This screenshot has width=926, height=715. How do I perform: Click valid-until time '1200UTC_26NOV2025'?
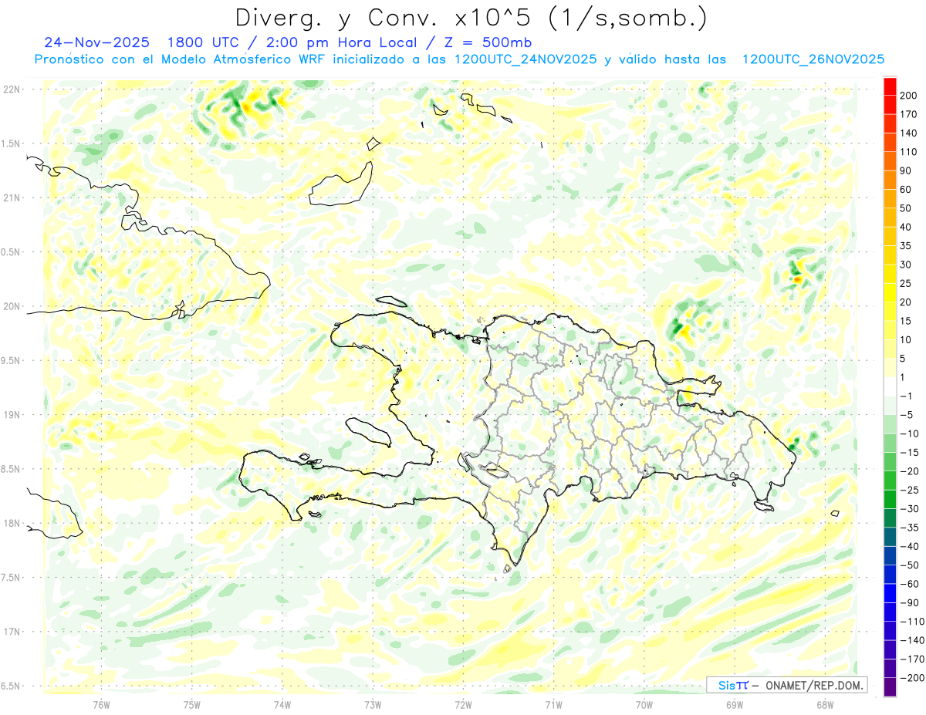tap(813, 59)
